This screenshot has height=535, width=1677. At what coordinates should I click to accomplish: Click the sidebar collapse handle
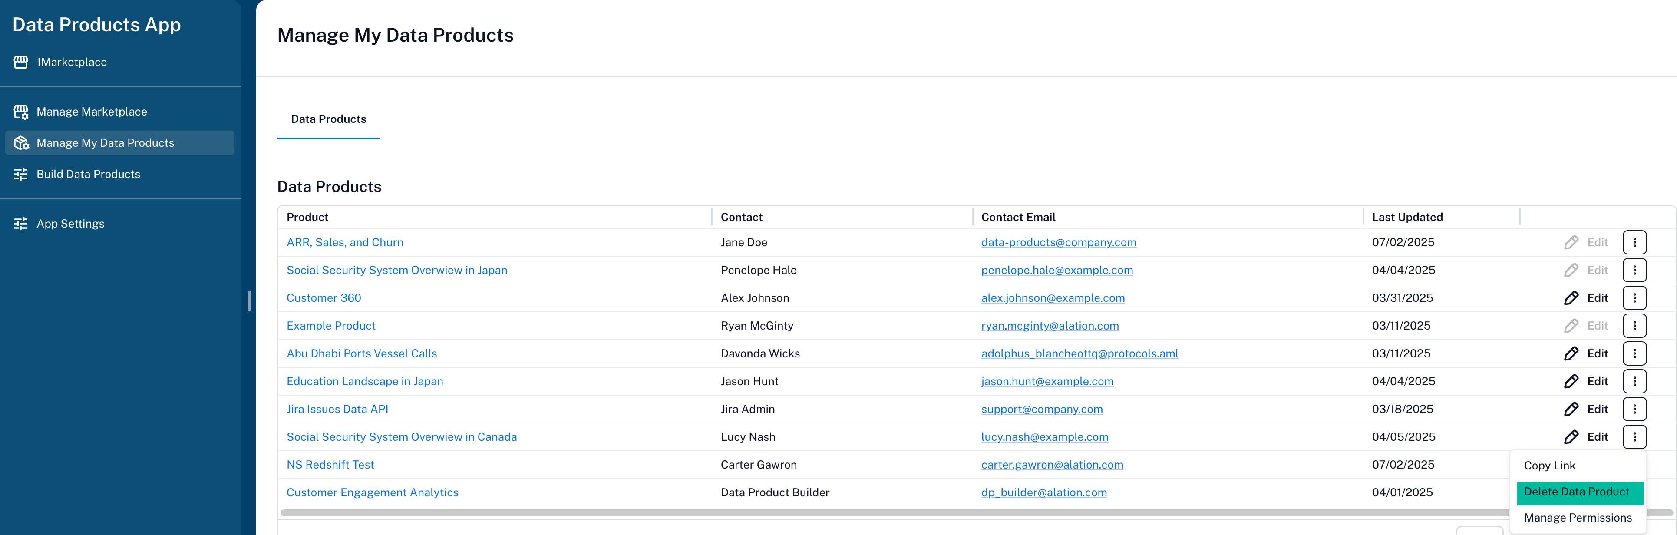pos(249,301)
